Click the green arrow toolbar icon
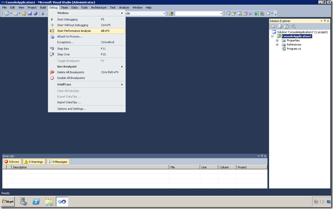This screenshot has height=209, width=333. pyautogui.click(x=256, y=13)
